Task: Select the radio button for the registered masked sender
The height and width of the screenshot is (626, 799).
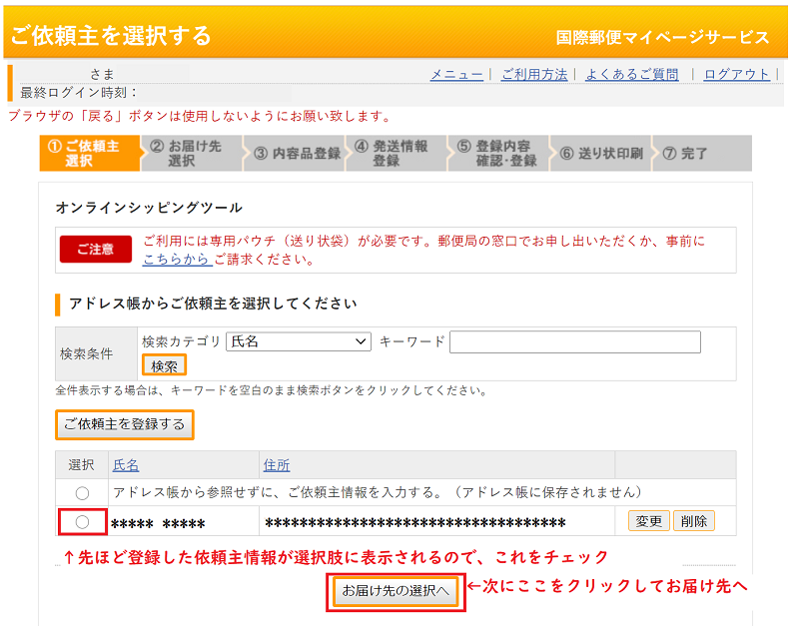Action: [82, 521]
